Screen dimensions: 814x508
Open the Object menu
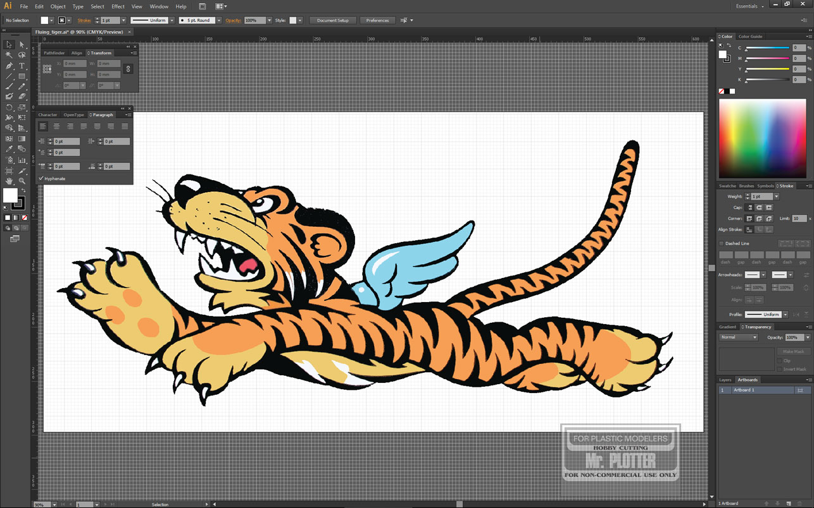point(58,6)
